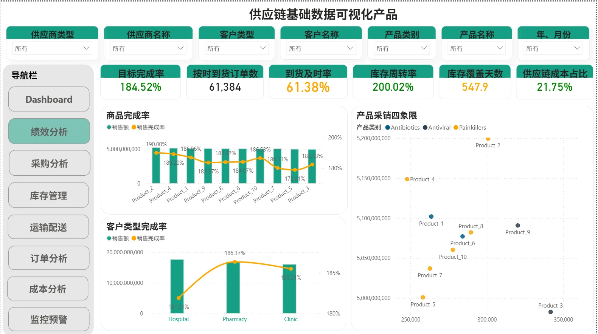This screenshot has height=334, width=598.
Task: Click 销售额 legend in 客户类型完成率 chart
Action: [118, 238]
